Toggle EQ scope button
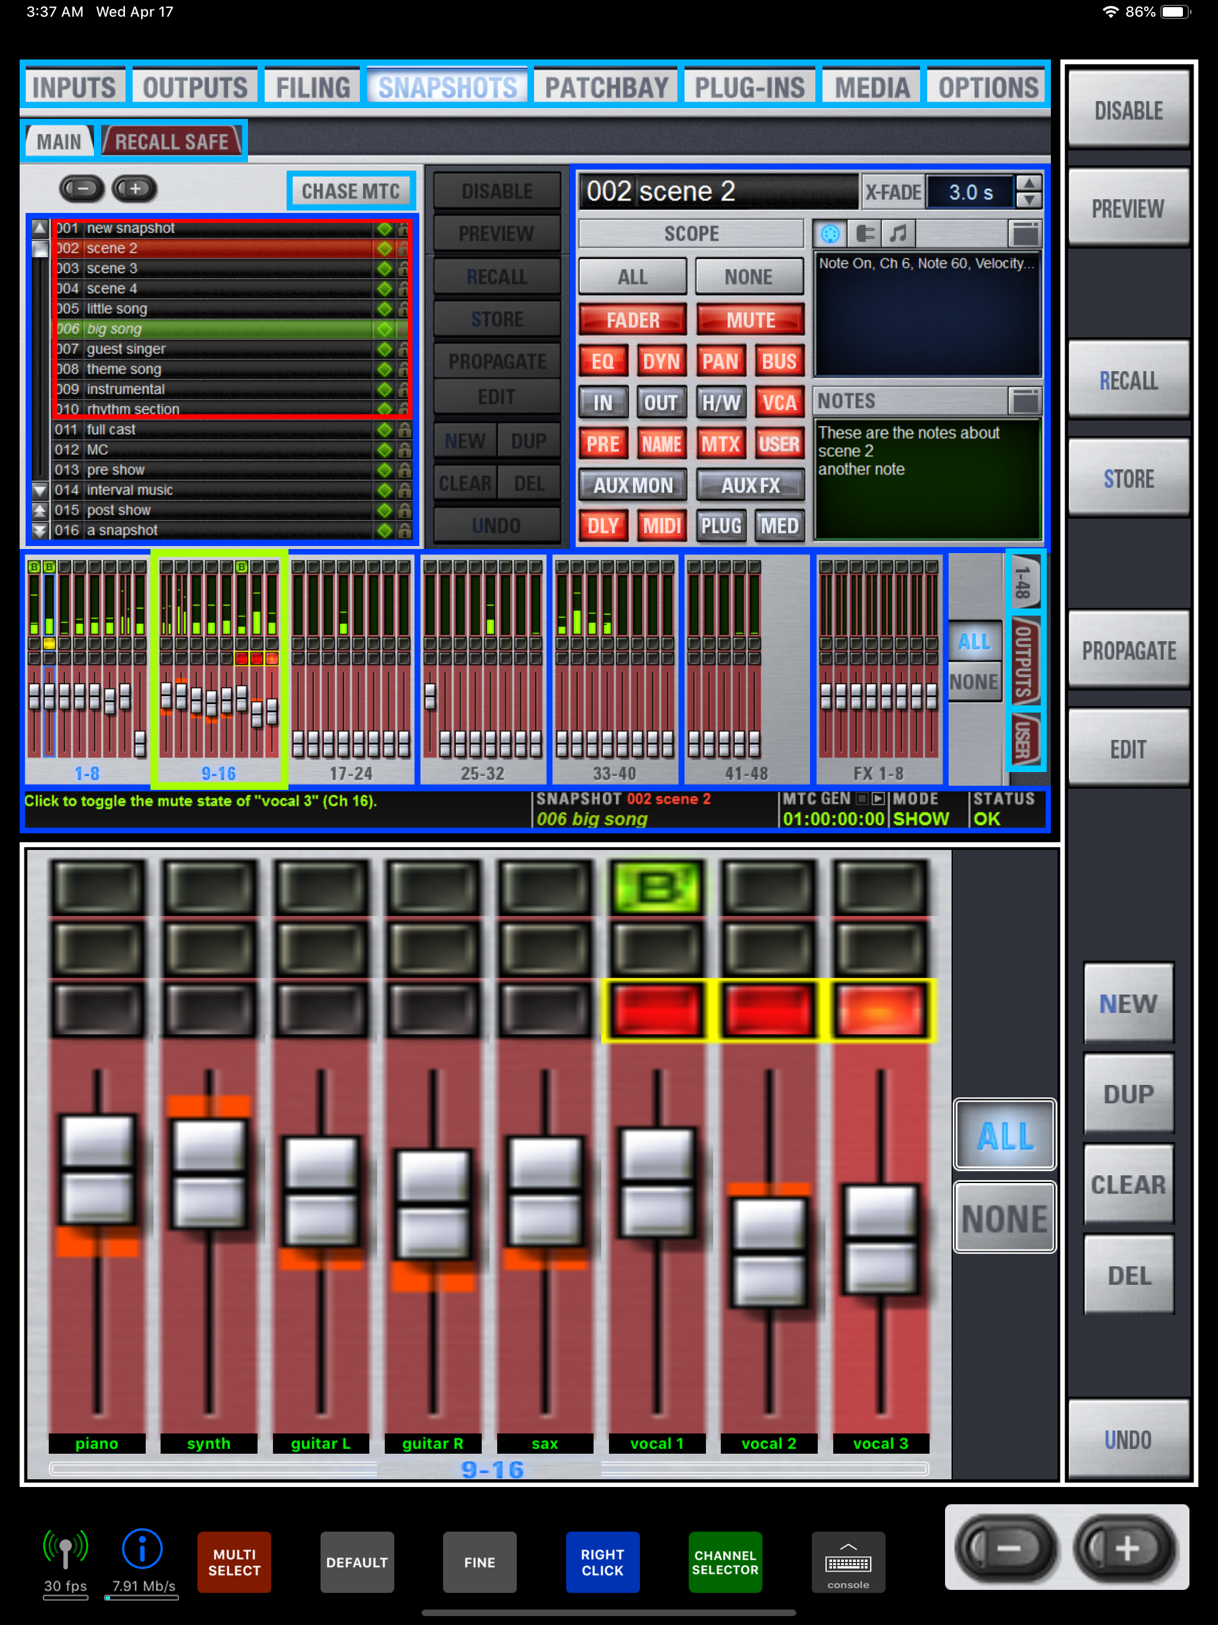The height and width of the screenshot is (1625, 1218). tap(603, 362)
